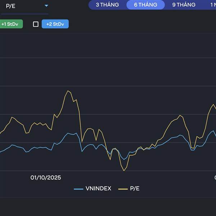Click the highest peak of yellow P/E line
The height and width of the screenshot is (216, 216).
[x=68, y=91]
